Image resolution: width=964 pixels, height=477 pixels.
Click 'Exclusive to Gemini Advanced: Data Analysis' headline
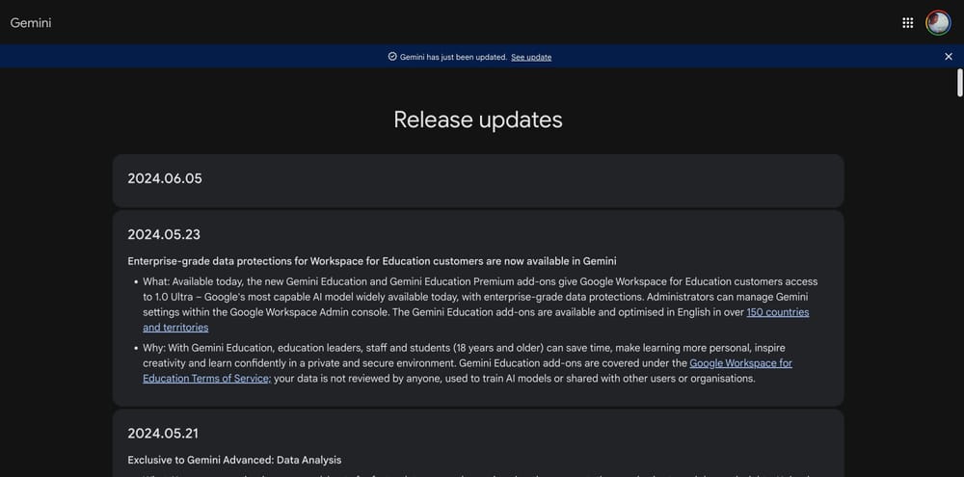(234, 461)
